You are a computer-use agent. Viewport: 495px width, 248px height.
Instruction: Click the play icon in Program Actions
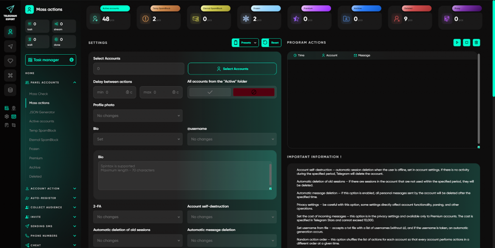[x=457, y=43]
